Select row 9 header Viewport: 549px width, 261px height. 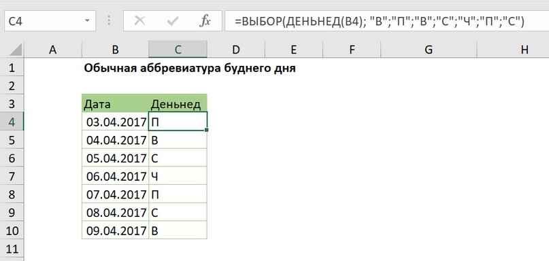tap(12, 213)
